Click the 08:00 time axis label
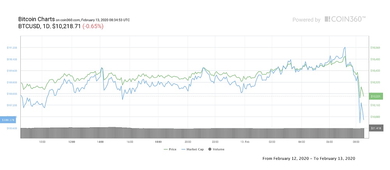 click(x=356, y=142)
